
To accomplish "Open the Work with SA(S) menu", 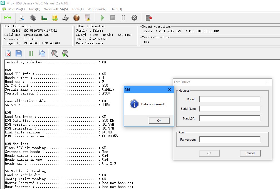I will 56,9.
